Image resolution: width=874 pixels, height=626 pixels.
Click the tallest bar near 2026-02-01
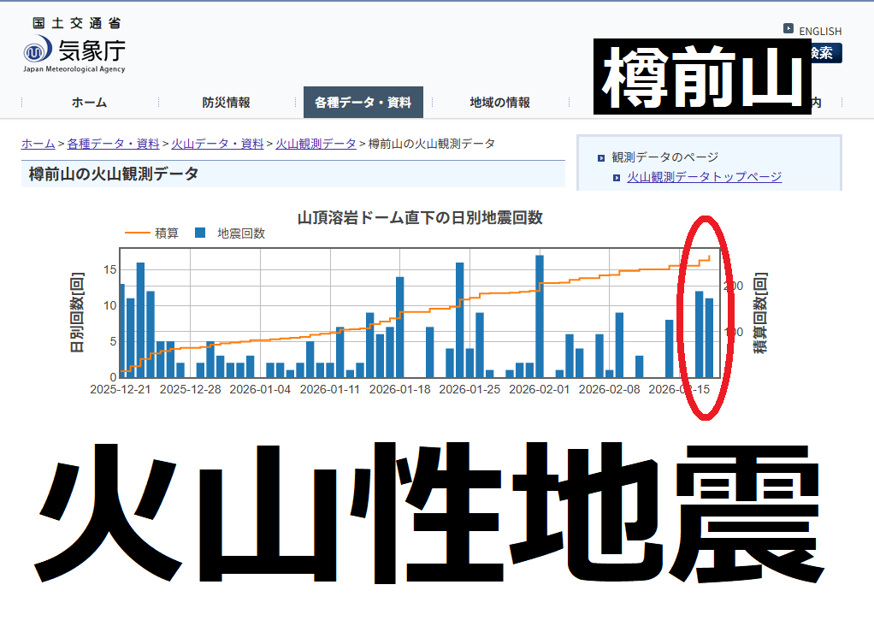540,316
